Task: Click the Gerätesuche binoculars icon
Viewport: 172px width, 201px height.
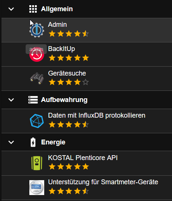Action: [37, 79]
